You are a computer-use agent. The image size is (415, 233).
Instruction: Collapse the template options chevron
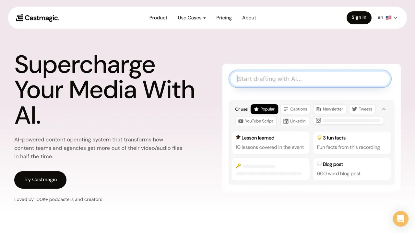(x=384, y=109)
